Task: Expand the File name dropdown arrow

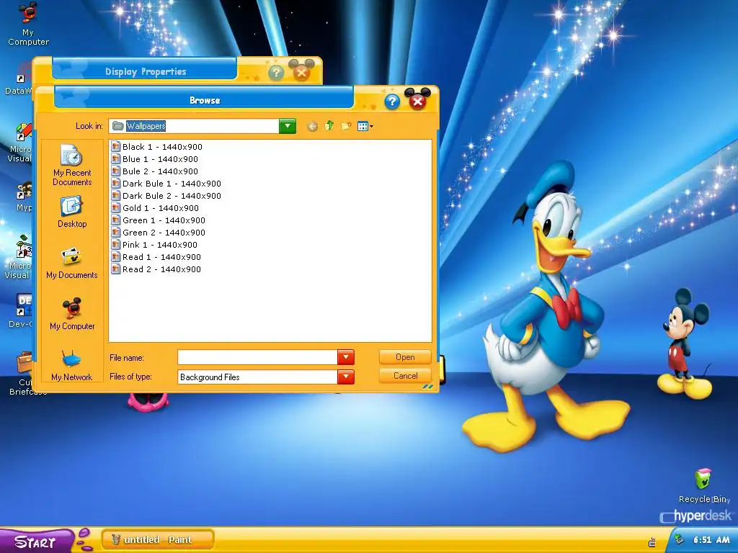Action: 346,357
